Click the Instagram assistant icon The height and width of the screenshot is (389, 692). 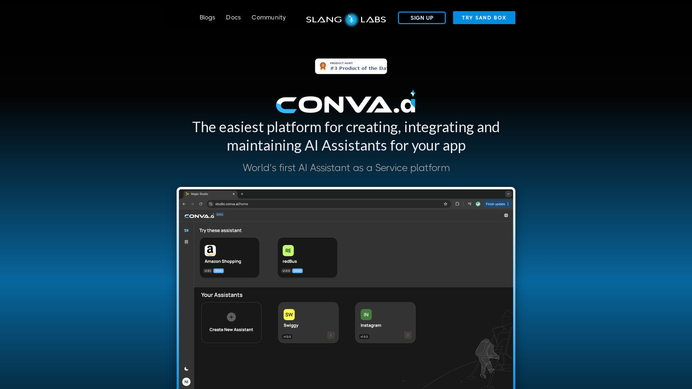tap(366, 314)
